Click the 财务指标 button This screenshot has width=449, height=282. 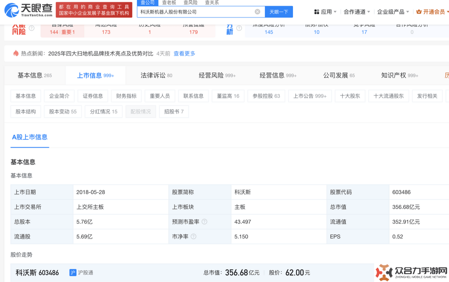[126, 96]
